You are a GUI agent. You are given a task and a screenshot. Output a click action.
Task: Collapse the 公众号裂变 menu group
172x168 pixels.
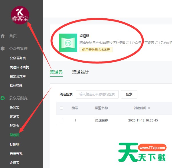[18, 98]
